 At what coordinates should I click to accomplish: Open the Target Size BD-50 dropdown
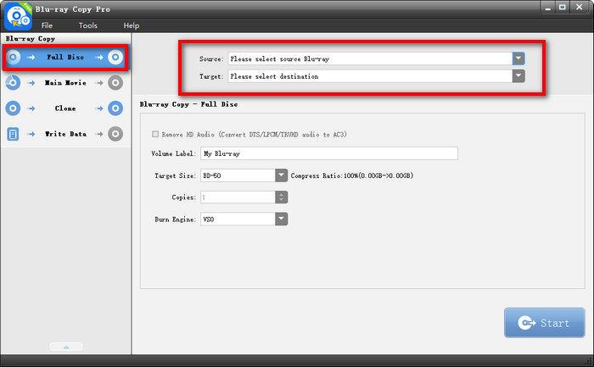[281, 175]
